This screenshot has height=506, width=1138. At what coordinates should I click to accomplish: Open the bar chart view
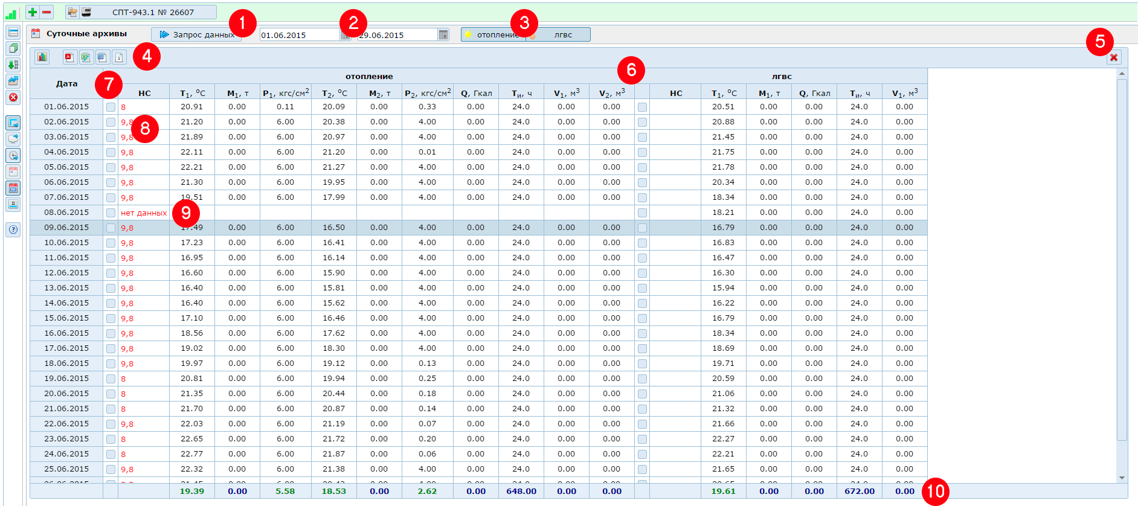(x=42, y=57)
